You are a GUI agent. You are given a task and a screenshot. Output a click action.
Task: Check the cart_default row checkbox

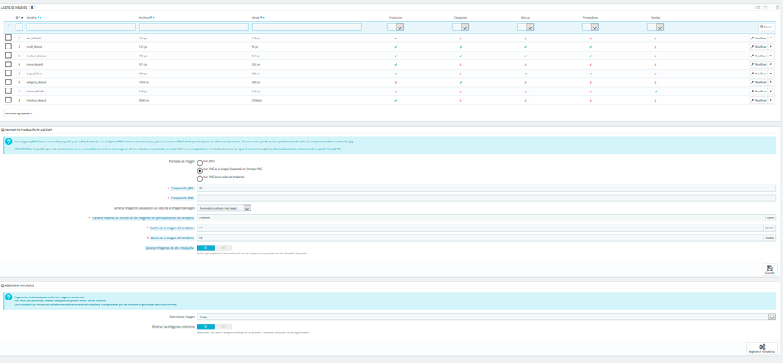9,38
